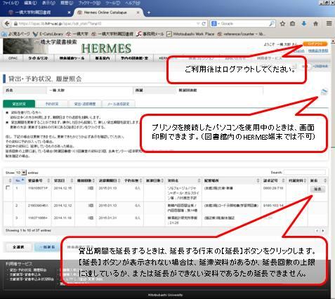Screen dimensions: 335x299
Task: Tick the checkbox for loan row 1
Action: [8, 187]
